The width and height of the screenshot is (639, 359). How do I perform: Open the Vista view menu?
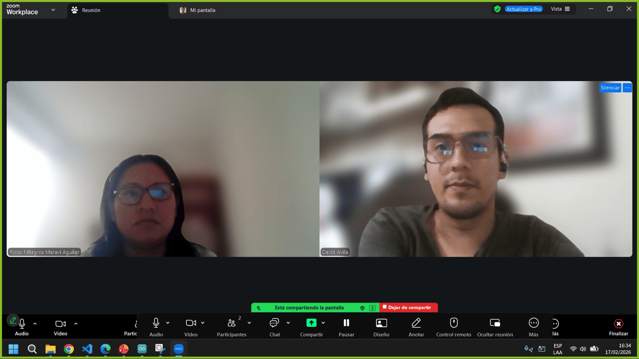(560, 9)
